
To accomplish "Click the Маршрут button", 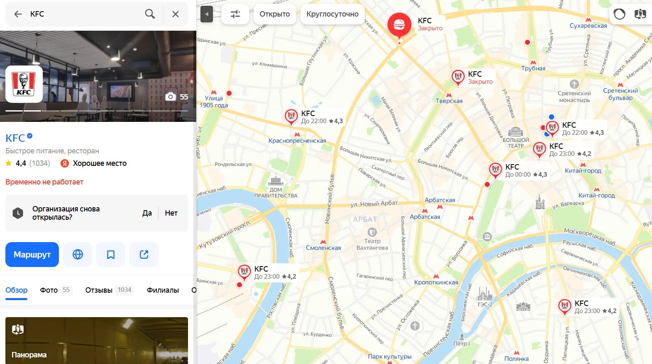I will click(x=32, y=255).
